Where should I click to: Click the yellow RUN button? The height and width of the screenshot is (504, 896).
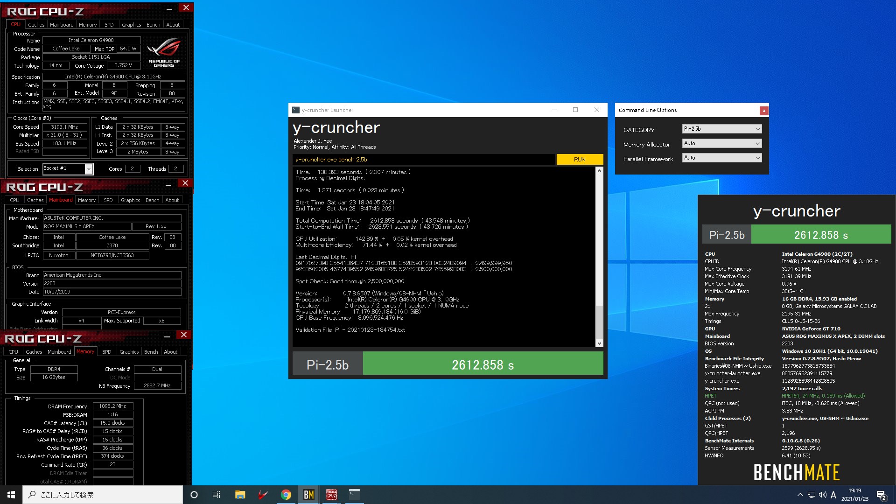580,160
